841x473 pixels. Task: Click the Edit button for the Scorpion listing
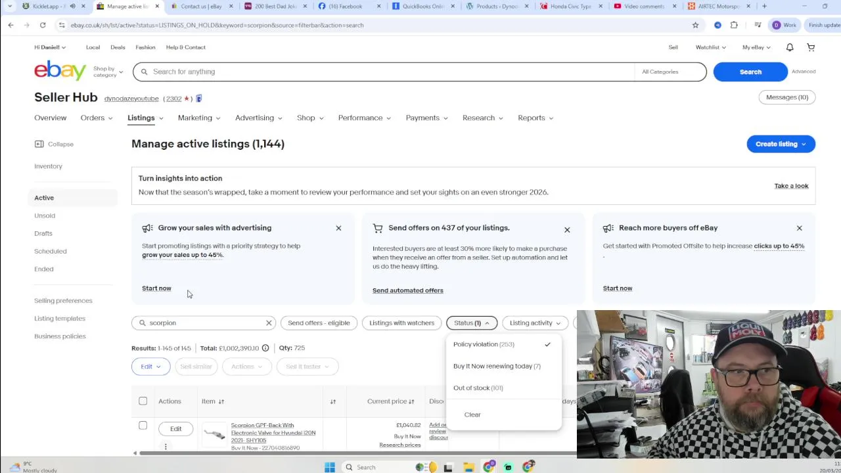[175, 429]
